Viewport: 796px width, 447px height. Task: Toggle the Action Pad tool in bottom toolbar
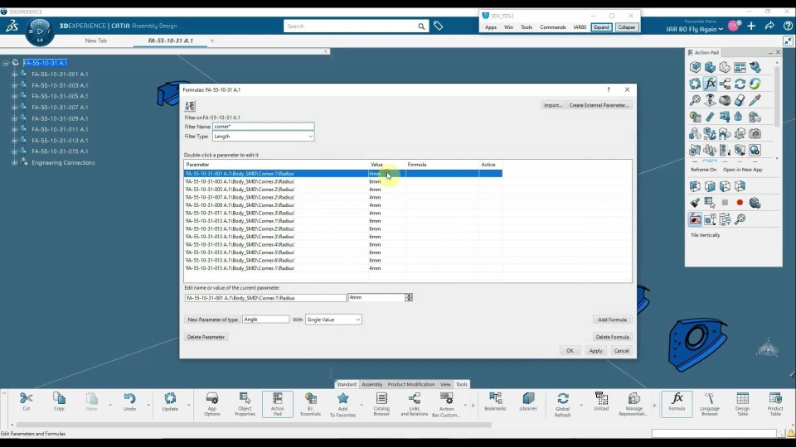click(278, 404)
